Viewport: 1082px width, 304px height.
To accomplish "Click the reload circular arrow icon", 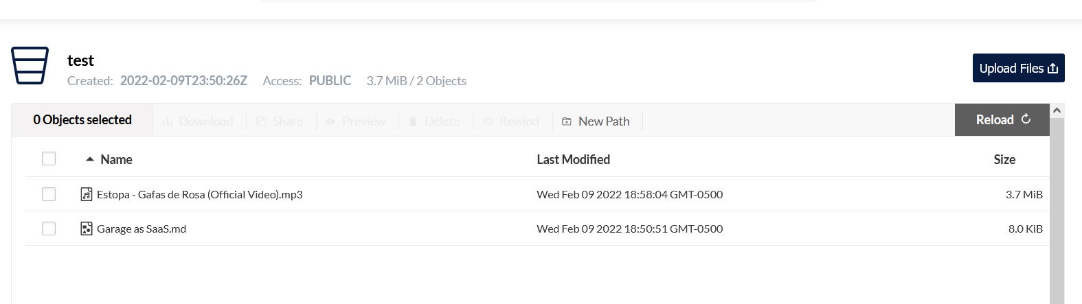I will 1026,119.
